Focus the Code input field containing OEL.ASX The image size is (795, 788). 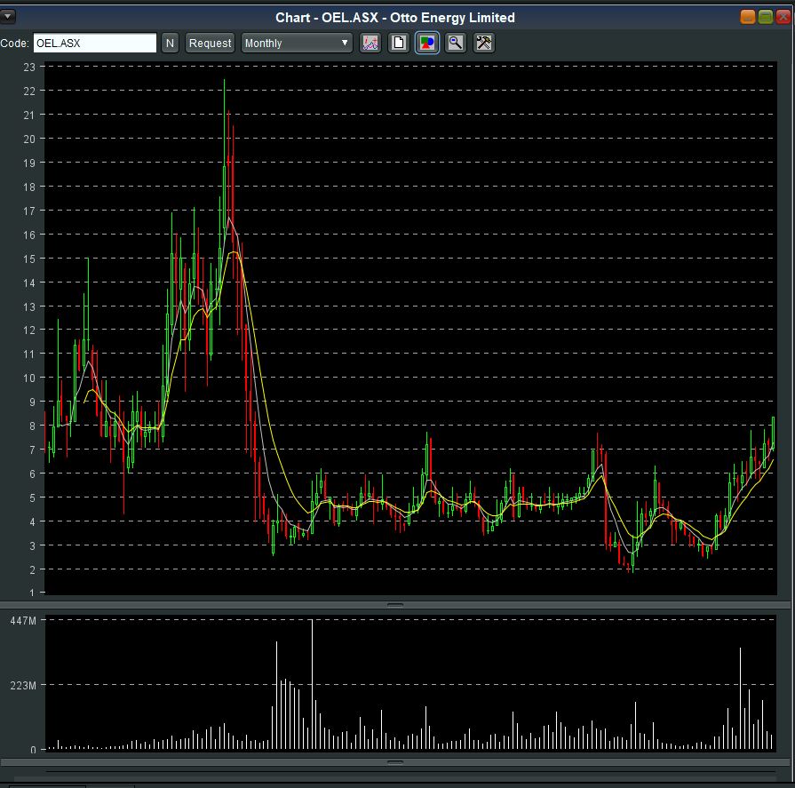click(x=95, y=44)
